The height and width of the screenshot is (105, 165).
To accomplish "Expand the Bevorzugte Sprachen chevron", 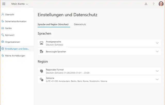I will click(x=157, y=51).
